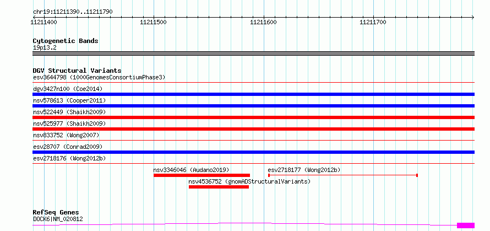Click ruler position 11211600
490x231 pixels.
tap(263, 22)
